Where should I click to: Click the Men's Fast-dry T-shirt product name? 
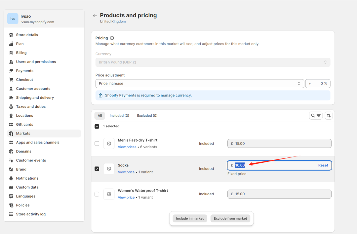138,140
